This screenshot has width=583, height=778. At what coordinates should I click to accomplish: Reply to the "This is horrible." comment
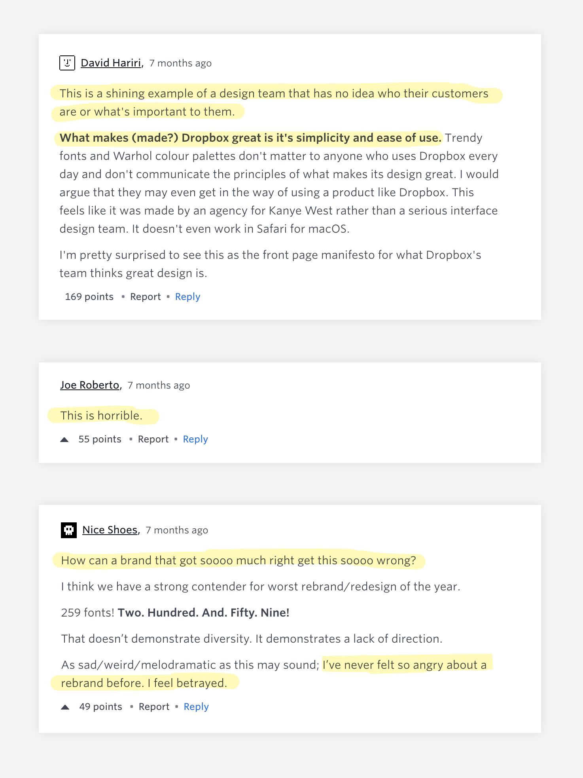coord(195,439)
